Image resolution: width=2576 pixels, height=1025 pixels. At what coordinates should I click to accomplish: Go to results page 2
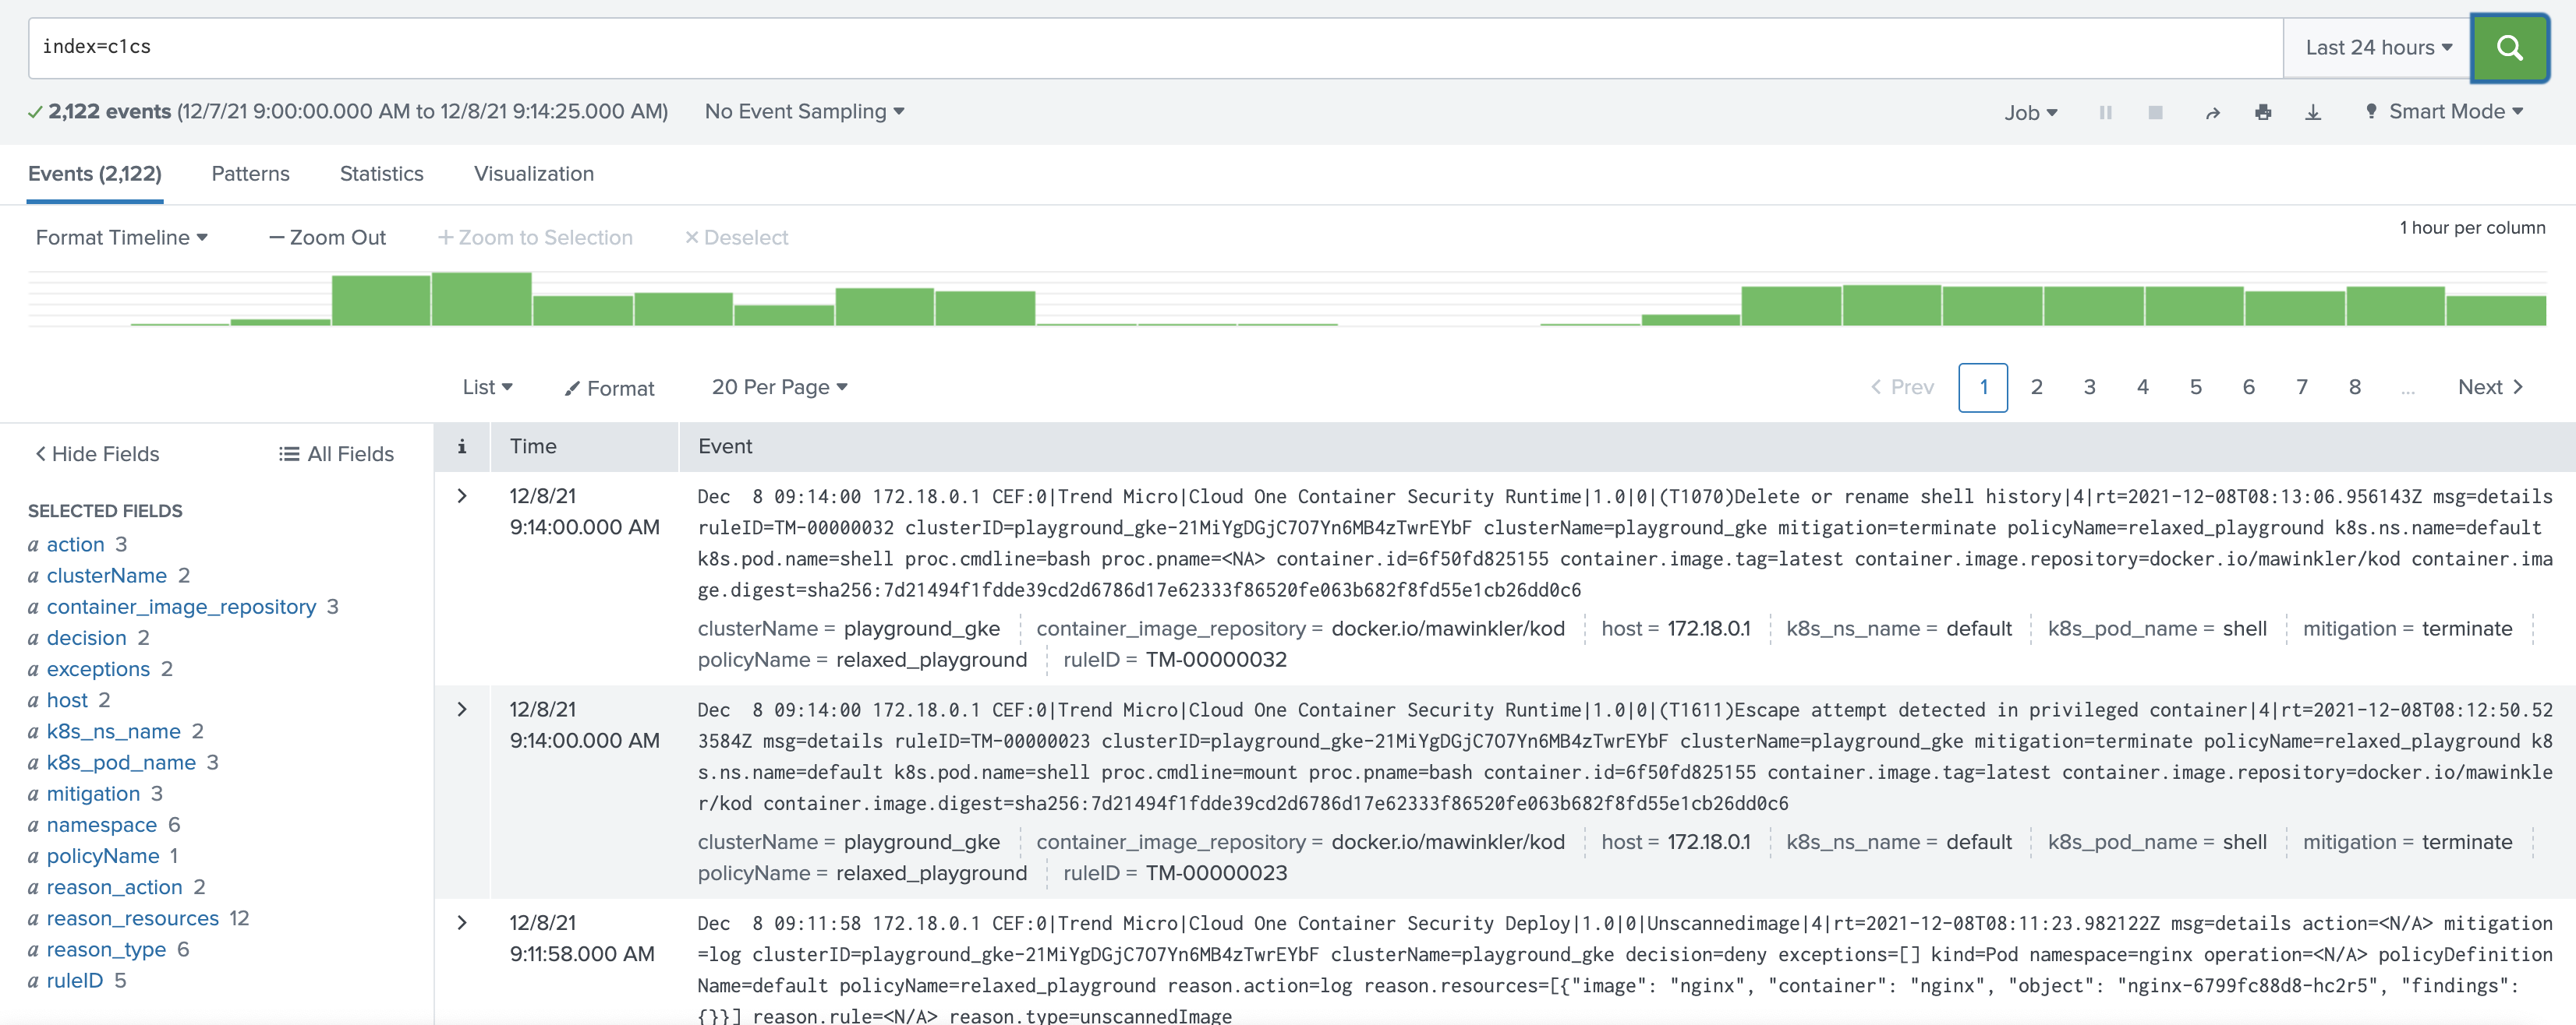tap(2036, 388)
